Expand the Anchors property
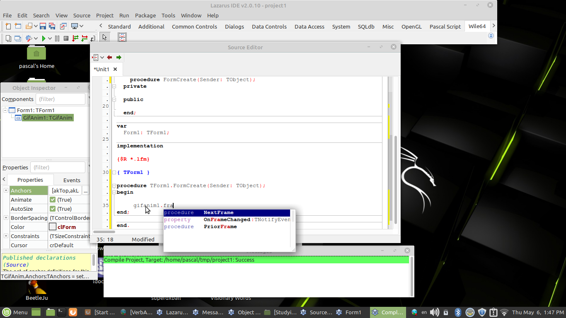566x318 pixels. [x=6, y=190]
